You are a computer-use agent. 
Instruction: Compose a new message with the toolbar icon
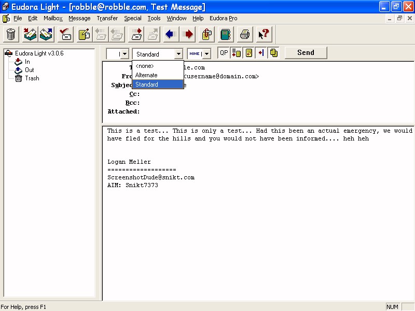[x=85, y=34]
